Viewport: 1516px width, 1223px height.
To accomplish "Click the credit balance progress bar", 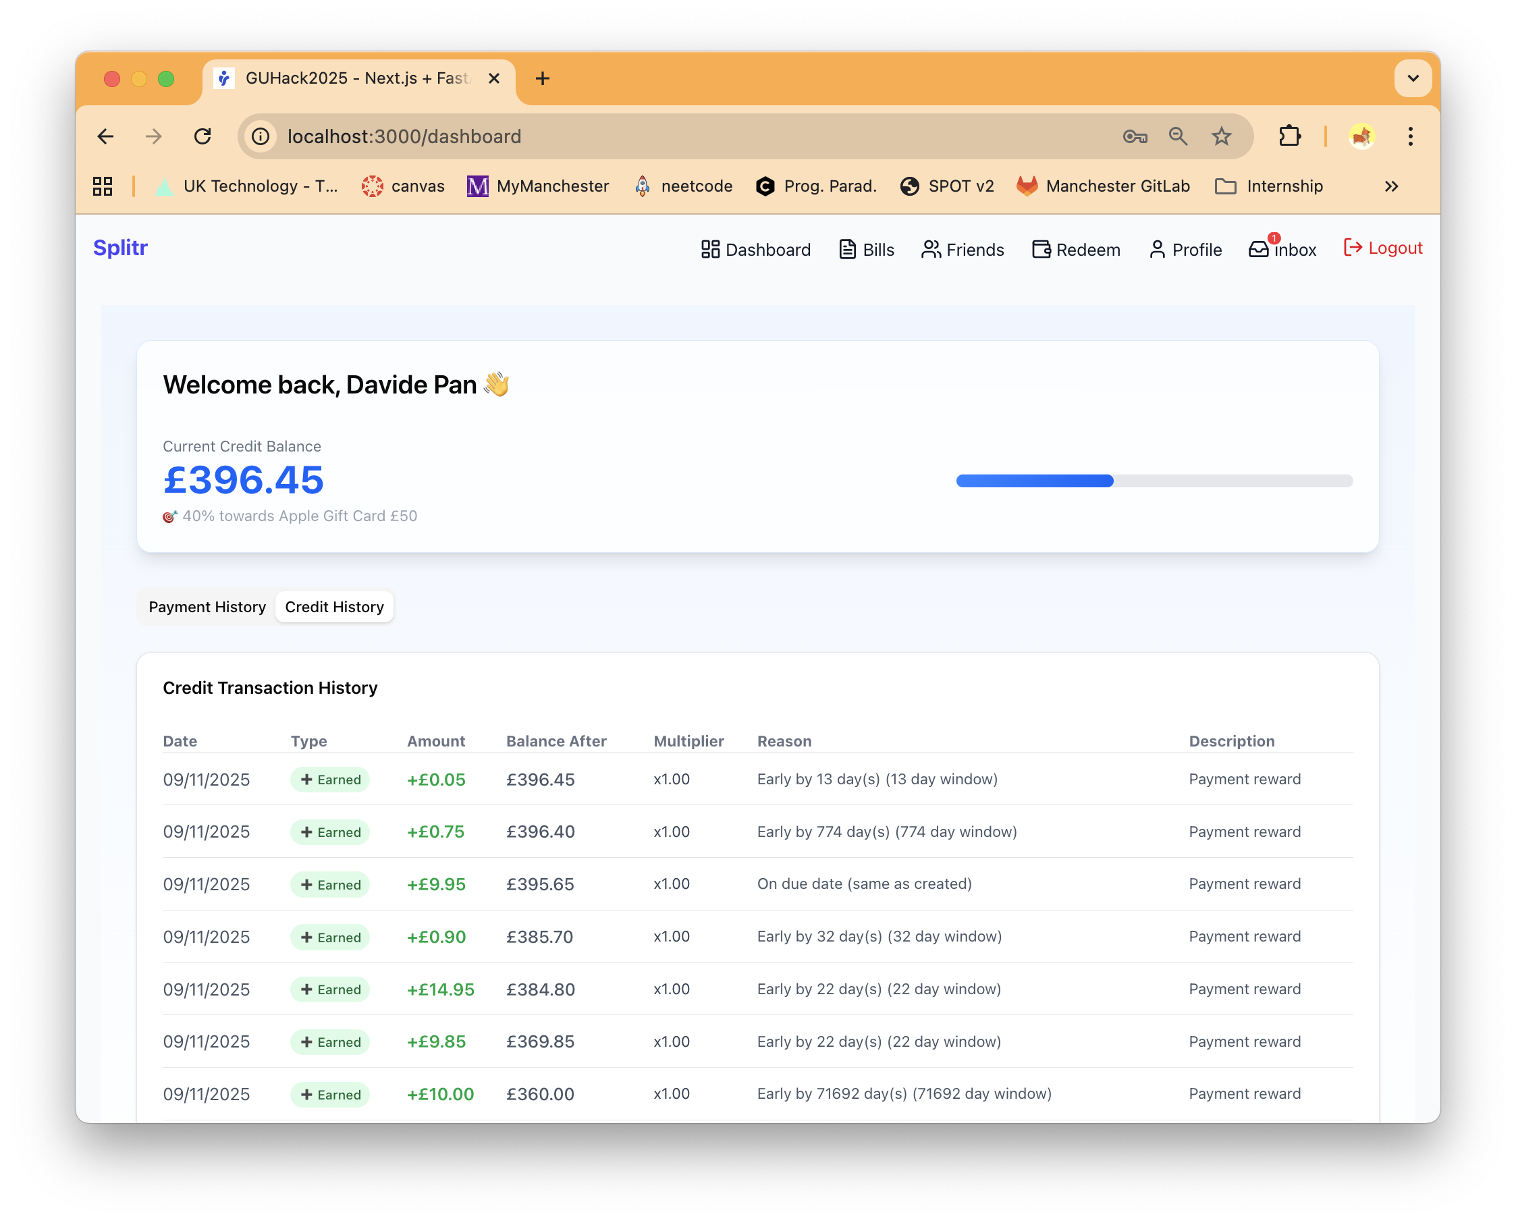I will click(x=1154, y=481).
